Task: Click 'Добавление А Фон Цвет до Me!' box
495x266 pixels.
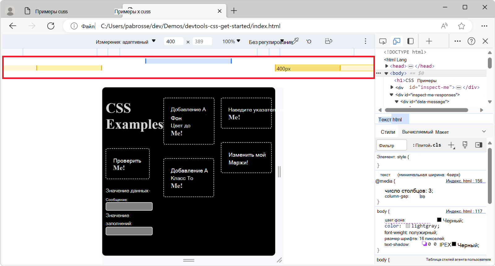Action: click(x=189, y=121)
